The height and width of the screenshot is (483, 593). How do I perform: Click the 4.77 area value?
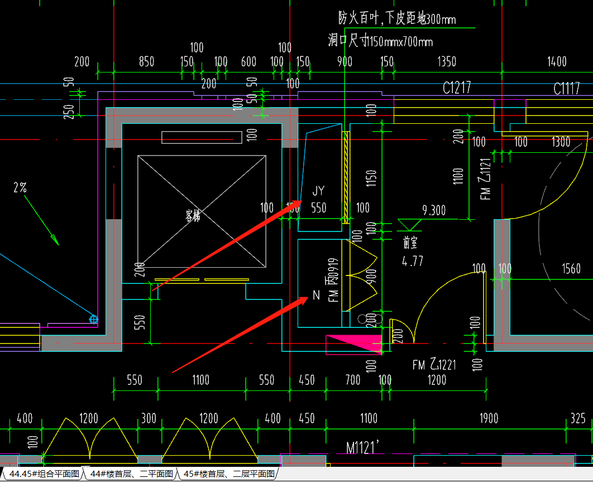[x=413, y=261]
